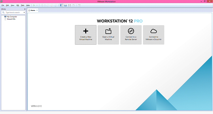
Task: Open the power options dropdown arrow beside play
Action: [37, 5]
